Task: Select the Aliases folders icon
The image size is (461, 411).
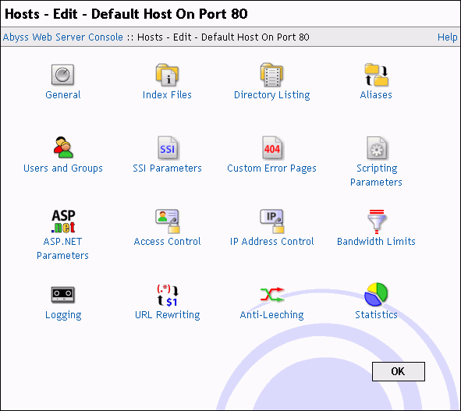Action: tap(376, 75)
